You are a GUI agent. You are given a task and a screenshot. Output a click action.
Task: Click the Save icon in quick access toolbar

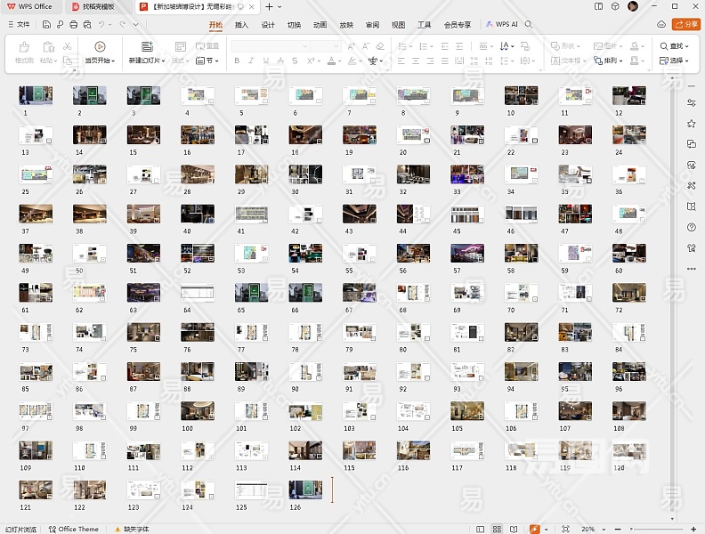(46, 25)
